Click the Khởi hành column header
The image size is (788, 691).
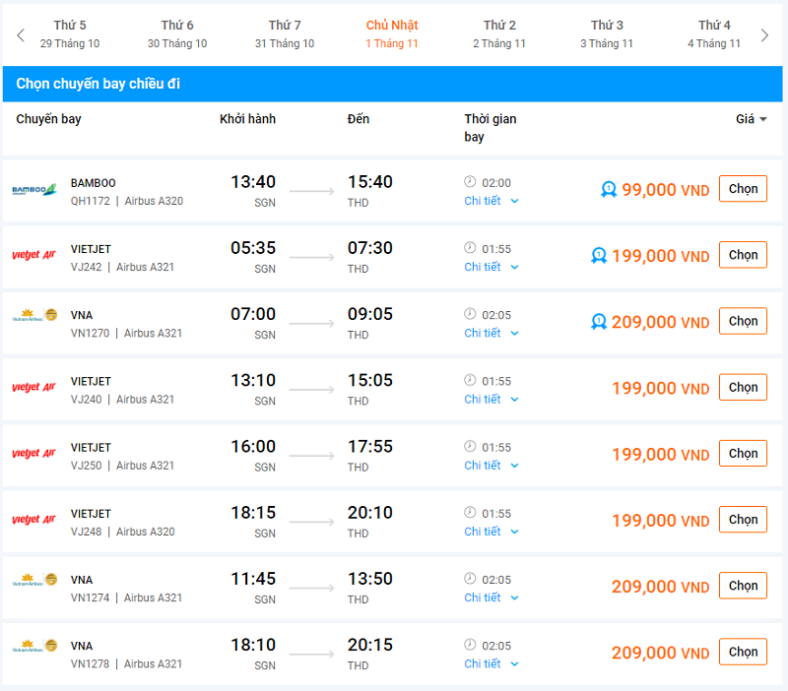247,119
